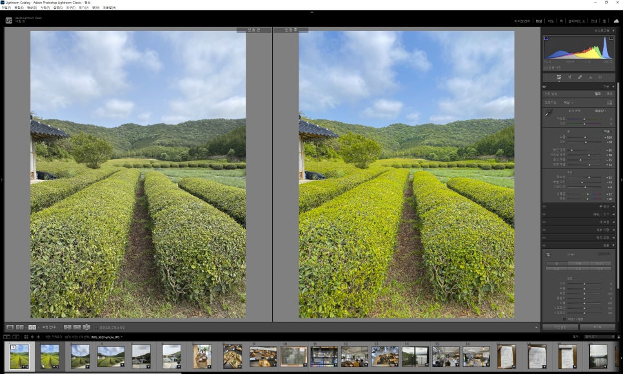
Task: Click the cloud sync status icon
Action: coord(616,21)
